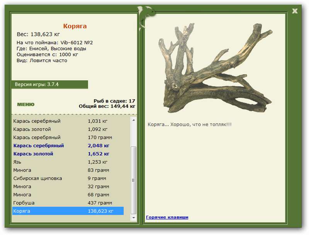
Task: Select bold Карась золотой 1,652 кг row
Action: [x=68, y=154]
